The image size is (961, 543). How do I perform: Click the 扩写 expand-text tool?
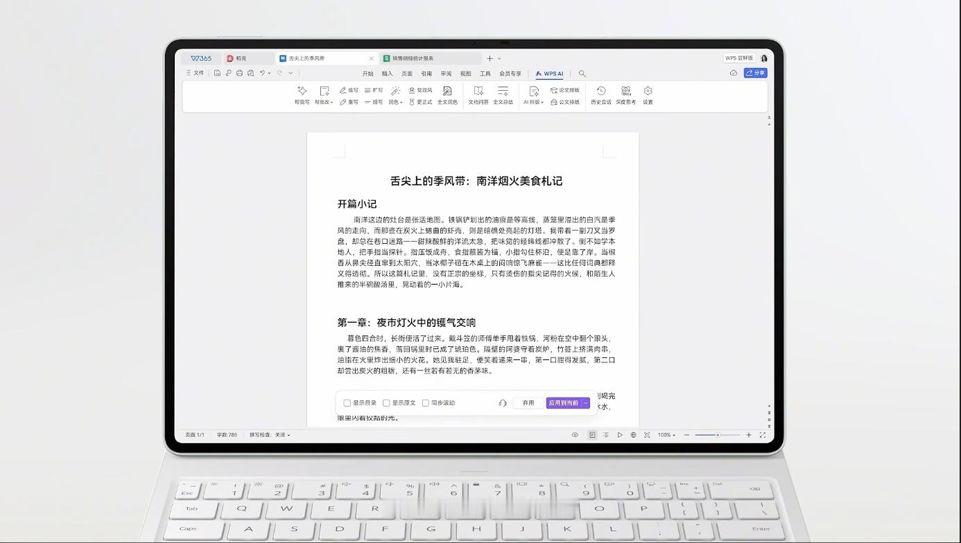pos(374,90)
